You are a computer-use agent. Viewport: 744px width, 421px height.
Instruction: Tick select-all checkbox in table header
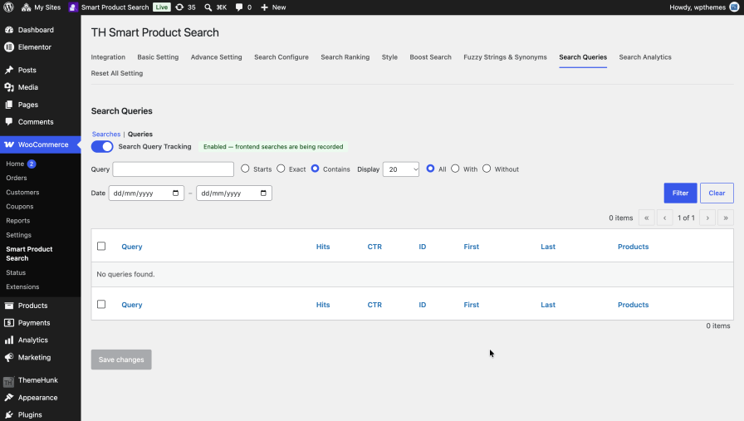(x=101, y=246)
